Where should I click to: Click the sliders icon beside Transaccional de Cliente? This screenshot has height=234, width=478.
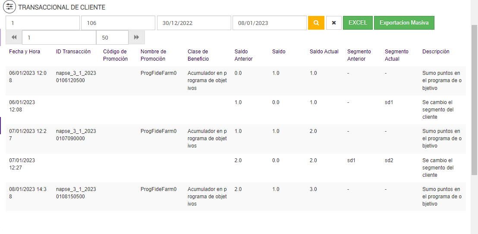coord(9,7)
